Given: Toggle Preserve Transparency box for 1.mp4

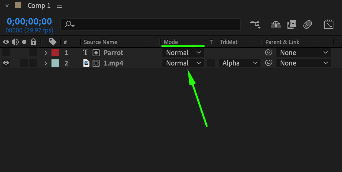Looking at the screenshot, I should tap(211, 63).
